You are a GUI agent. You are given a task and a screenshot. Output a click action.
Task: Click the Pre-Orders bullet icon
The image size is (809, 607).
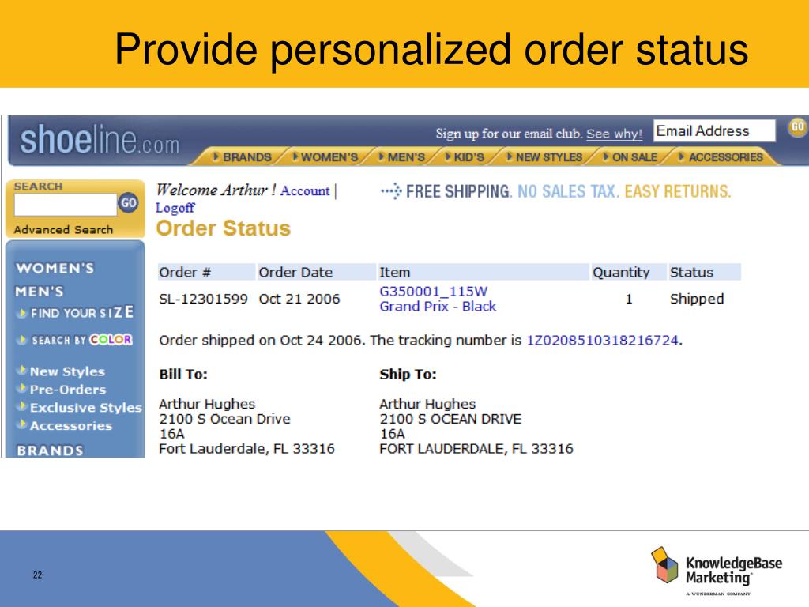[x=22, y=388]
